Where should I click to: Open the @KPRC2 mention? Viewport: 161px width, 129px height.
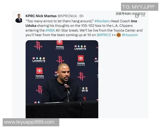104,35
